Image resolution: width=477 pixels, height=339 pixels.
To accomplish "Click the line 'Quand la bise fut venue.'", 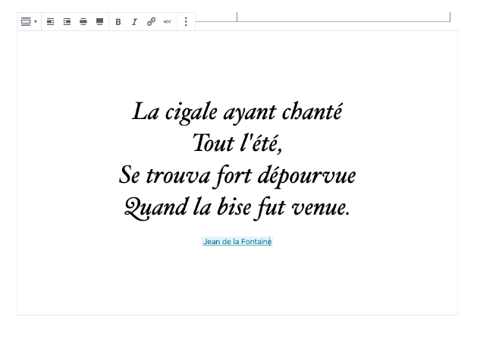I will point(237,208).
